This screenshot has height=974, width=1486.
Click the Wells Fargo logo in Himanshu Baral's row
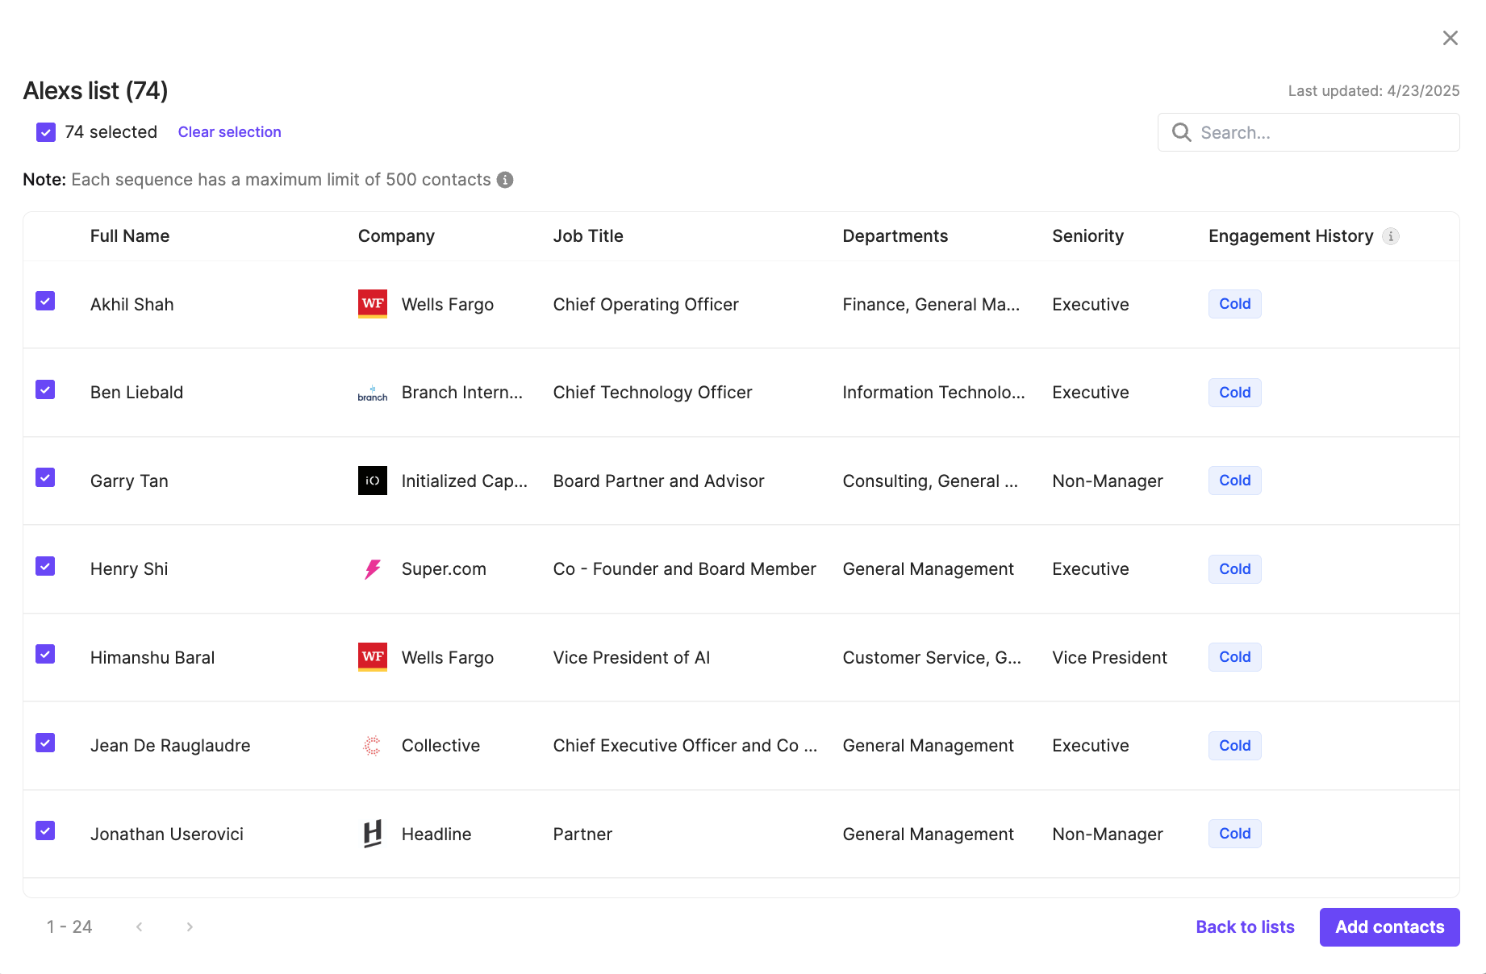point(373,657)
